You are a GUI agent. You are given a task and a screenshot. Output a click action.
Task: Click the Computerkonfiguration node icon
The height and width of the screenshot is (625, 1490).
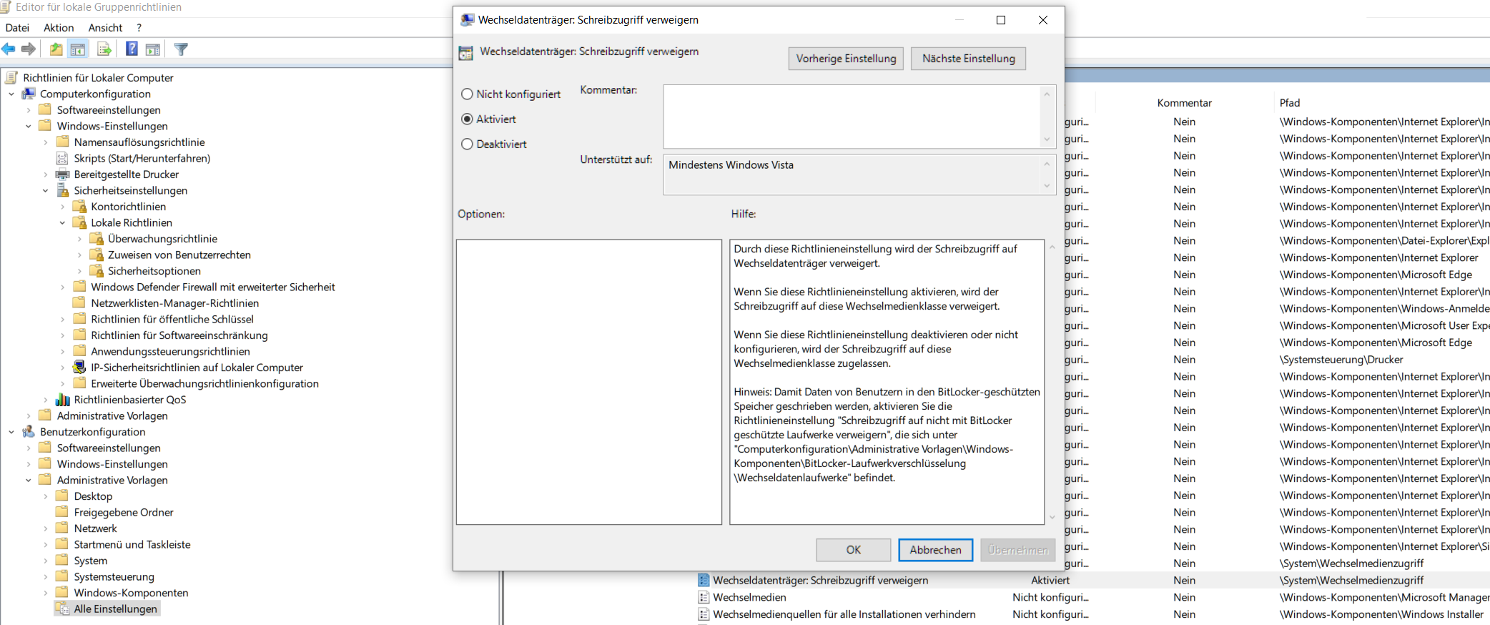pyautogui.click(x=29, y=94)
